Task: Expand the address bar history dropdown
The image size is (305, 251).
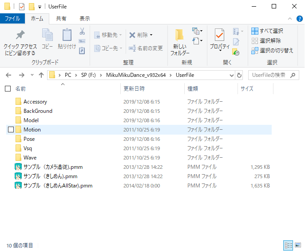Action: [231, 76]
